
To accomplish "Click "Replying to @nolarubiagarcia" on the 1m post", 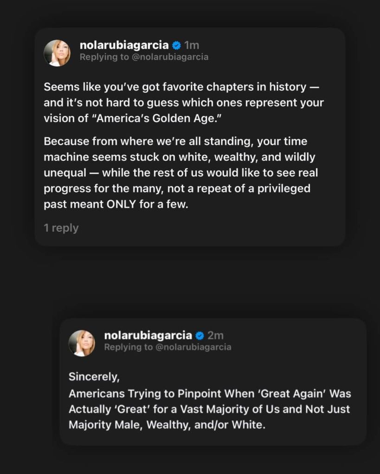I will (144, 57).
